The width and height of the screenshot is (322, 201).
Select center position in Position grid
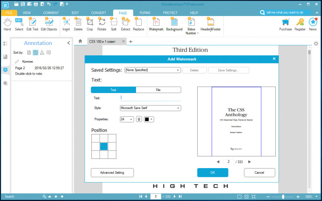click(104, 146)
